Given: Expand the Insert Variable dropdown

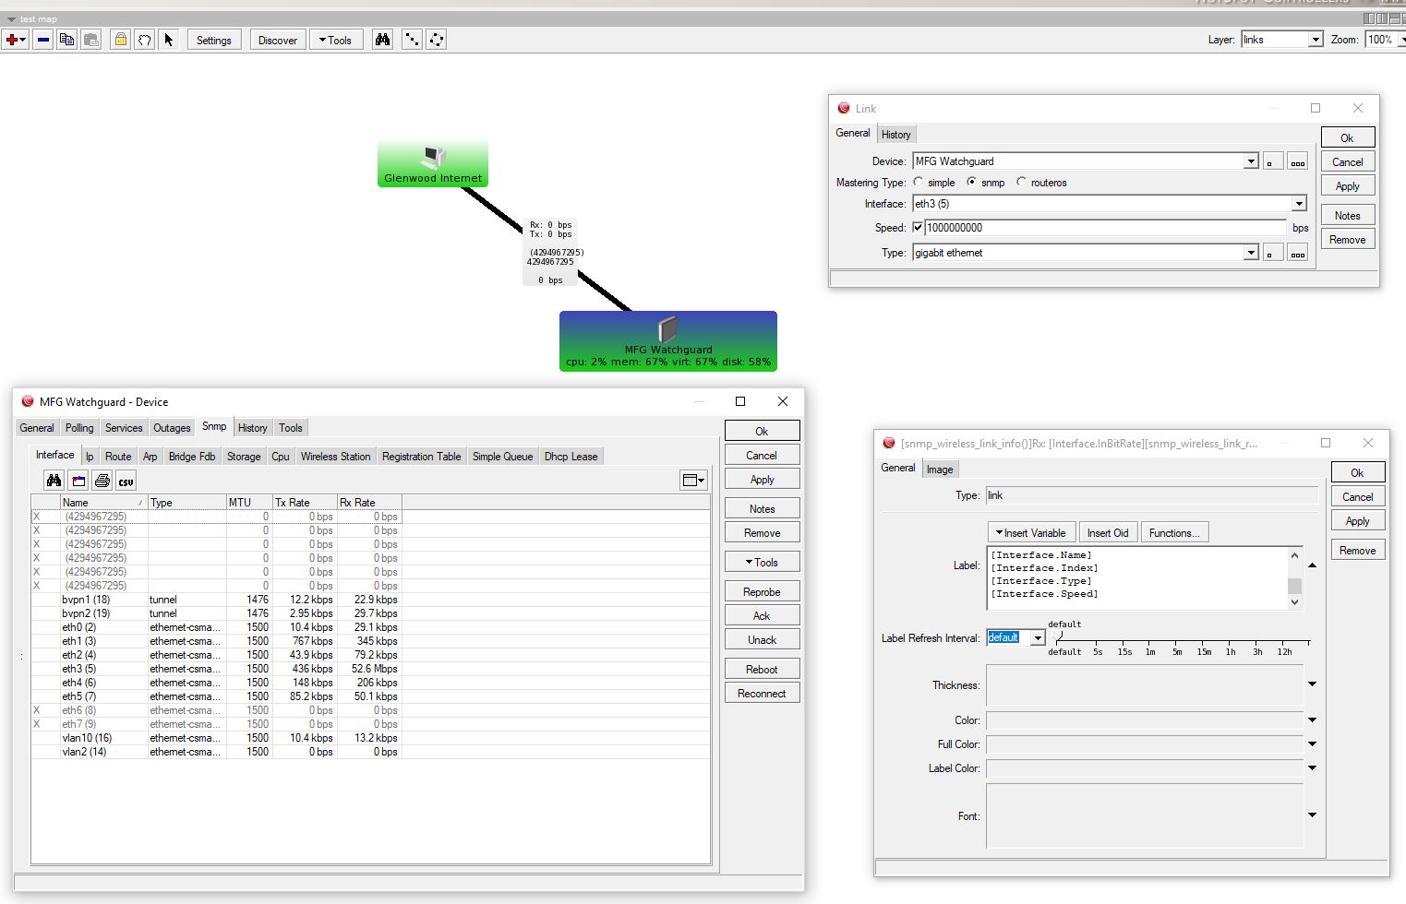Looking at the screenshot, I should tap(1030, 533).
